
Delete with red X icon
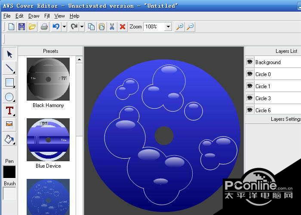(122, 27)
